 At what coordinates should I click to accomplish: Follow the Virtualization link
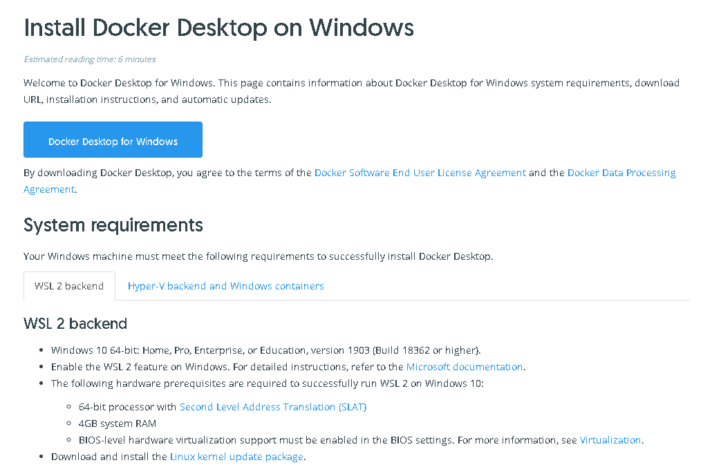point(610,440)
